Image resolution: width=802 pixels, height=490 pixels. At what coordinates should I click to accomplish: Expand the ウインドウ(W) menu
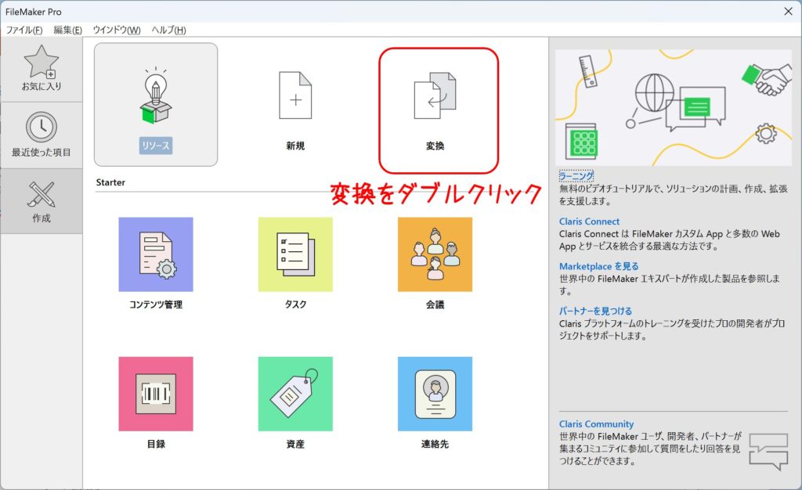(x=117, y=30)
